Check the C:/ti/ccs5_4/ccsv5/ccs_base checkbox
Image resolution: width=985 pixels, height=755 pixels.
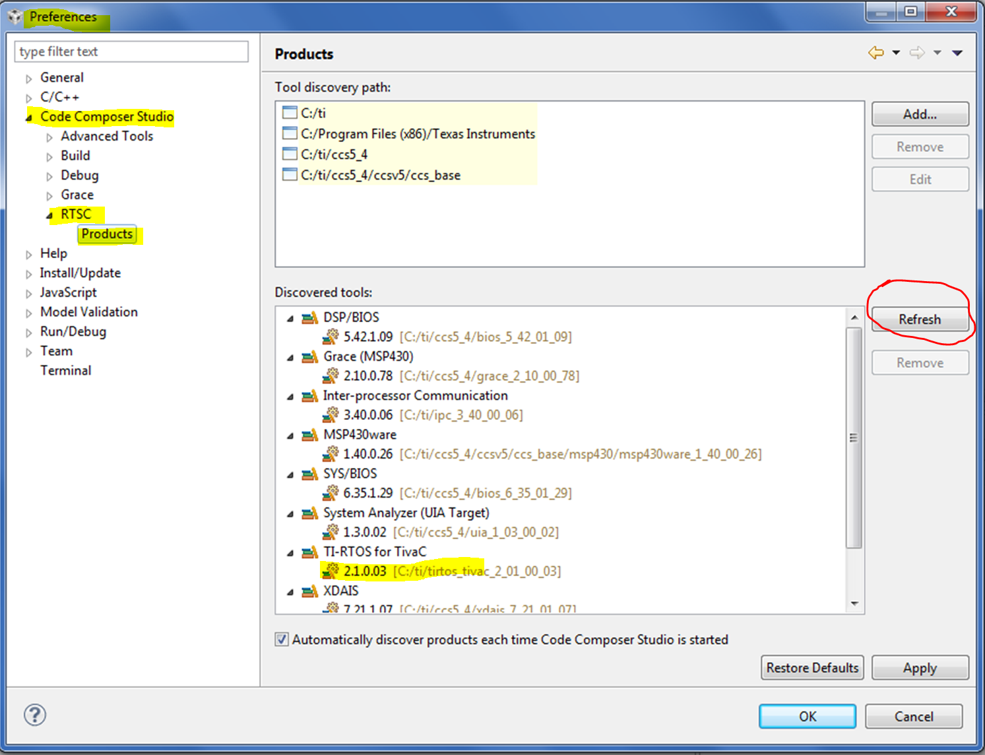[x=290, y=175]
